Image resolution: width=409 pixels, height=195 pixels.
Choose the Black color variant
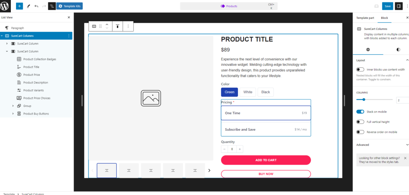266,92
